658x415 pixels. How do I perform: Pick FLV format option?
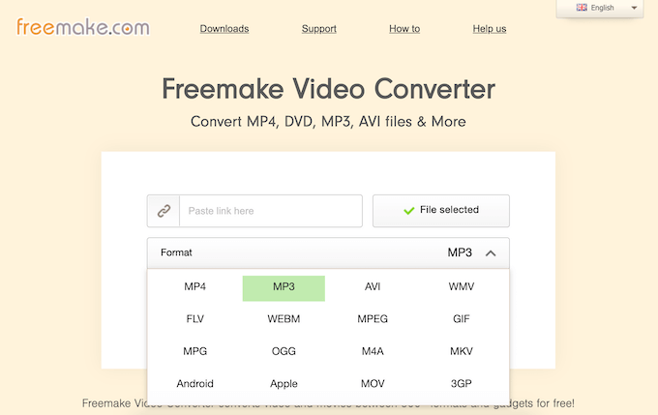(195, 319)
